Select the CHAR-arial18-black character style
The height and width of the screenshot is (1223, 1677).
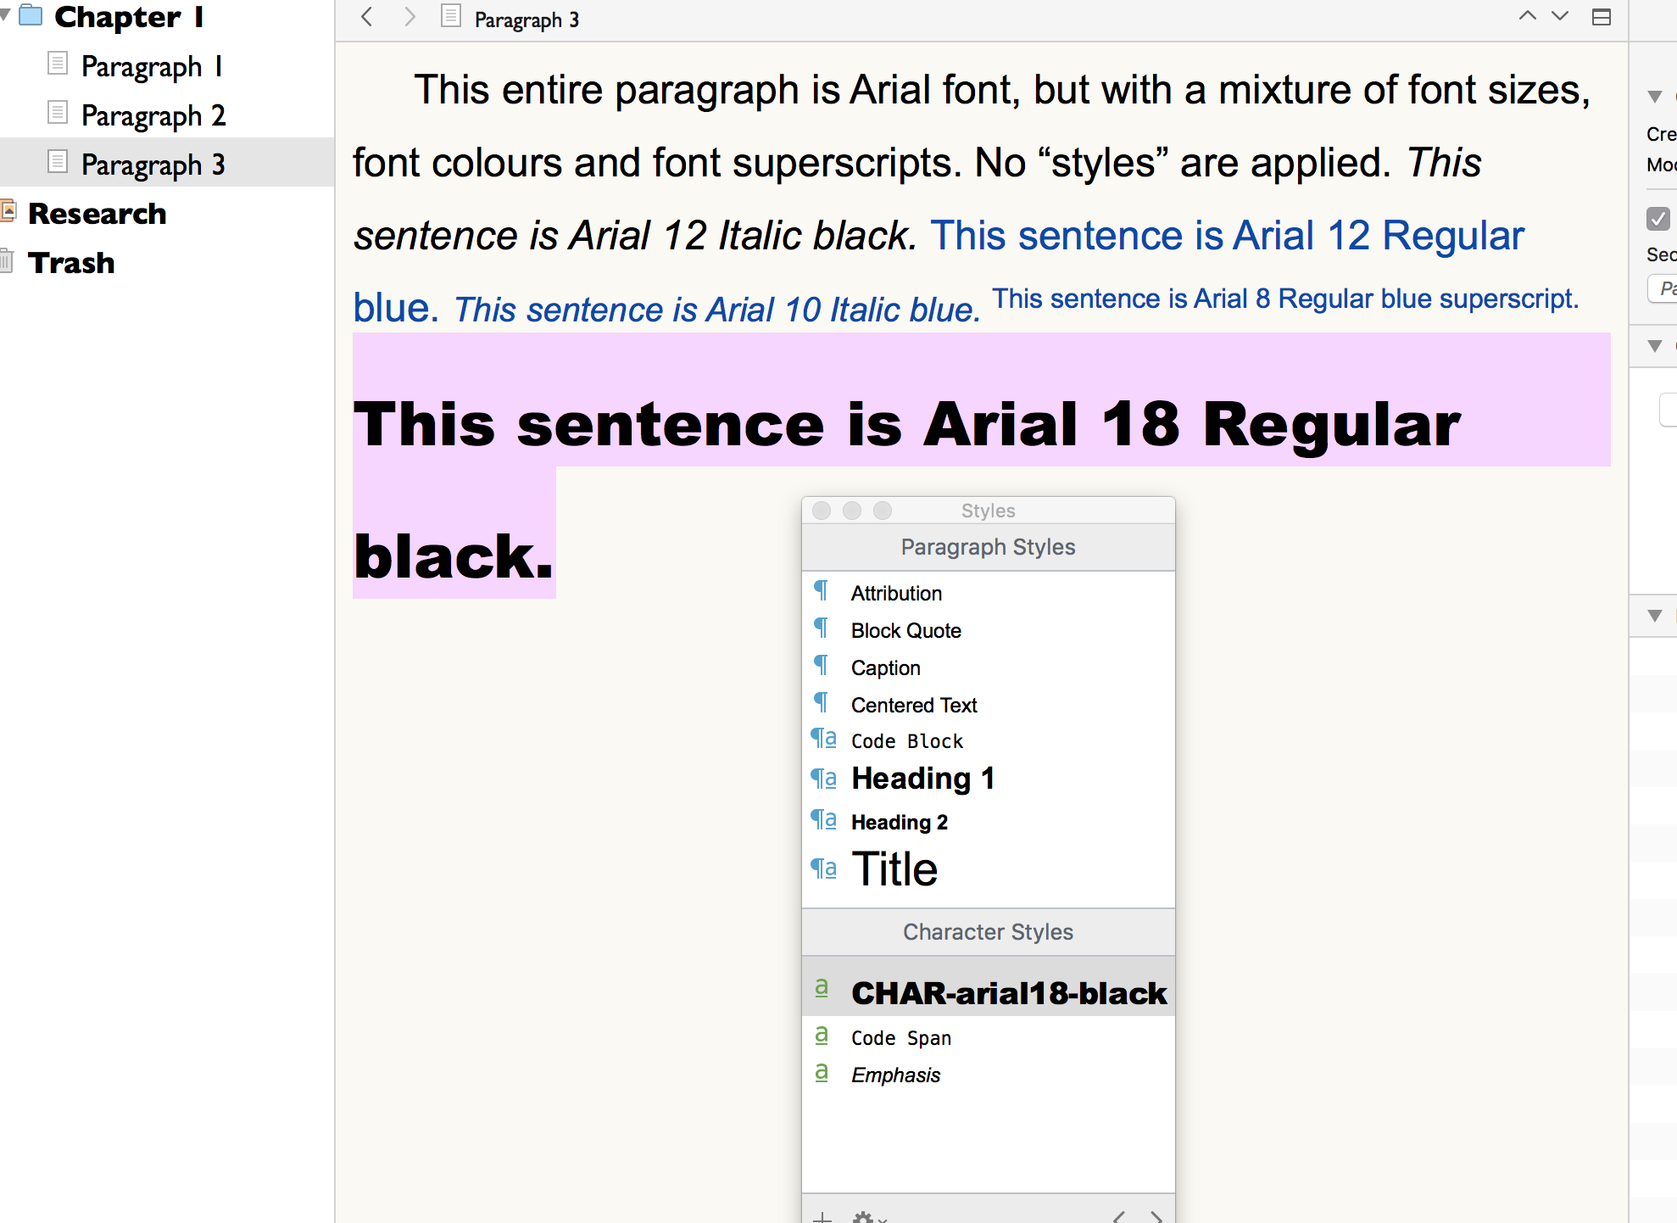1007,992
